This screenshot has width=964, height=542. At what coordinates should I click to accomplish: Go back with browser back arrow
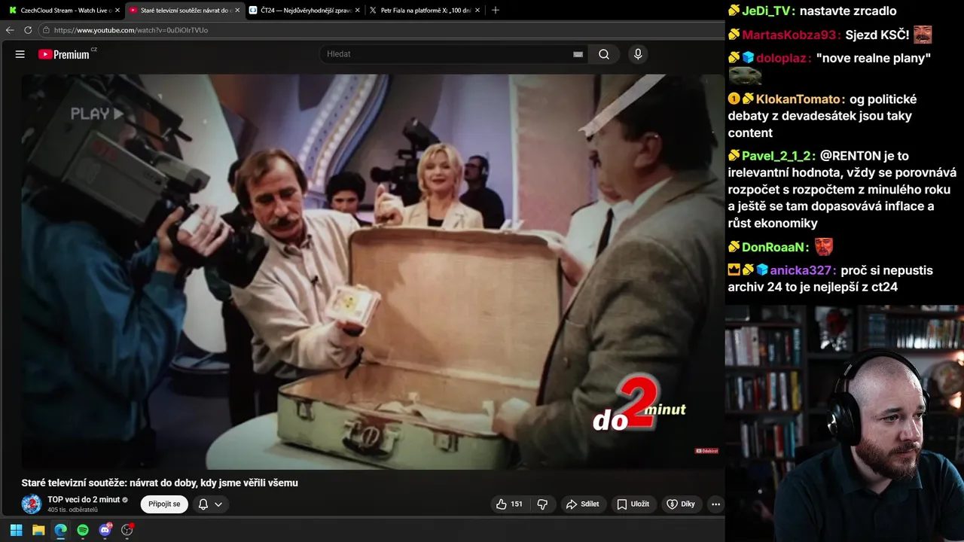tap(10, 30)
